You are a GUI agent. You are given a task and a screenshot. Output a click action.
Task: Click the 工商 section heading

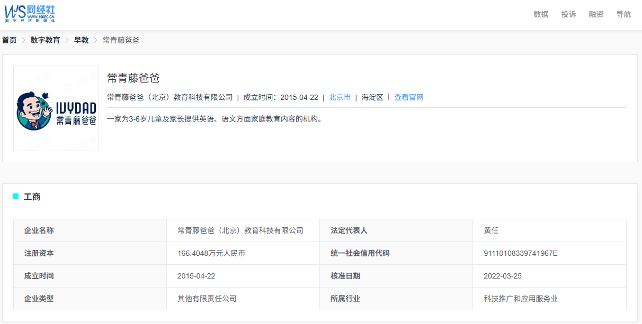pyautogui.click(x=32, y=197)
